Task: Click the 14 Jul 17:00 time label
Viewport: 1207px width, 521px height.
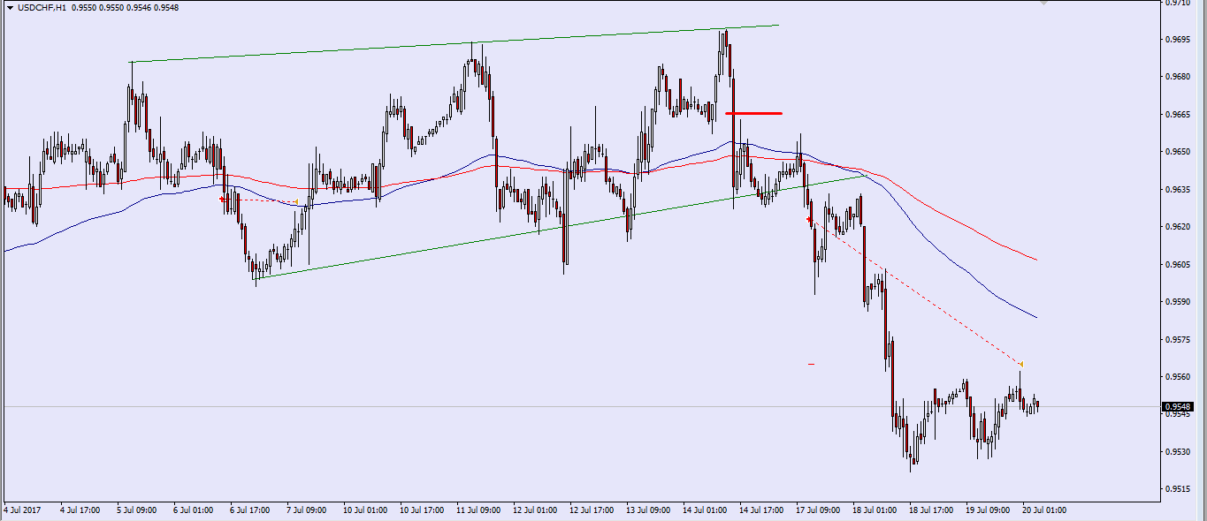Action: (x=760, y=510)
